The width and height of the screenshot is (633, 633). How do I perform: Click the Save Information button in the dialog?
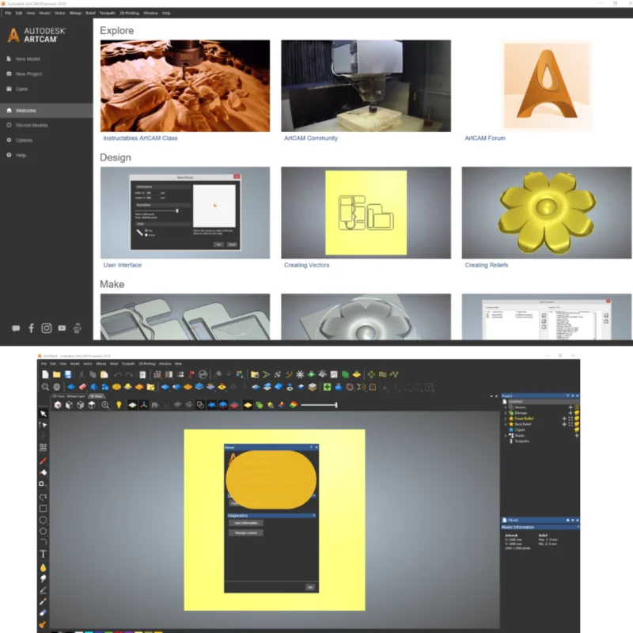pyautogui.click(x=246, y=523)
